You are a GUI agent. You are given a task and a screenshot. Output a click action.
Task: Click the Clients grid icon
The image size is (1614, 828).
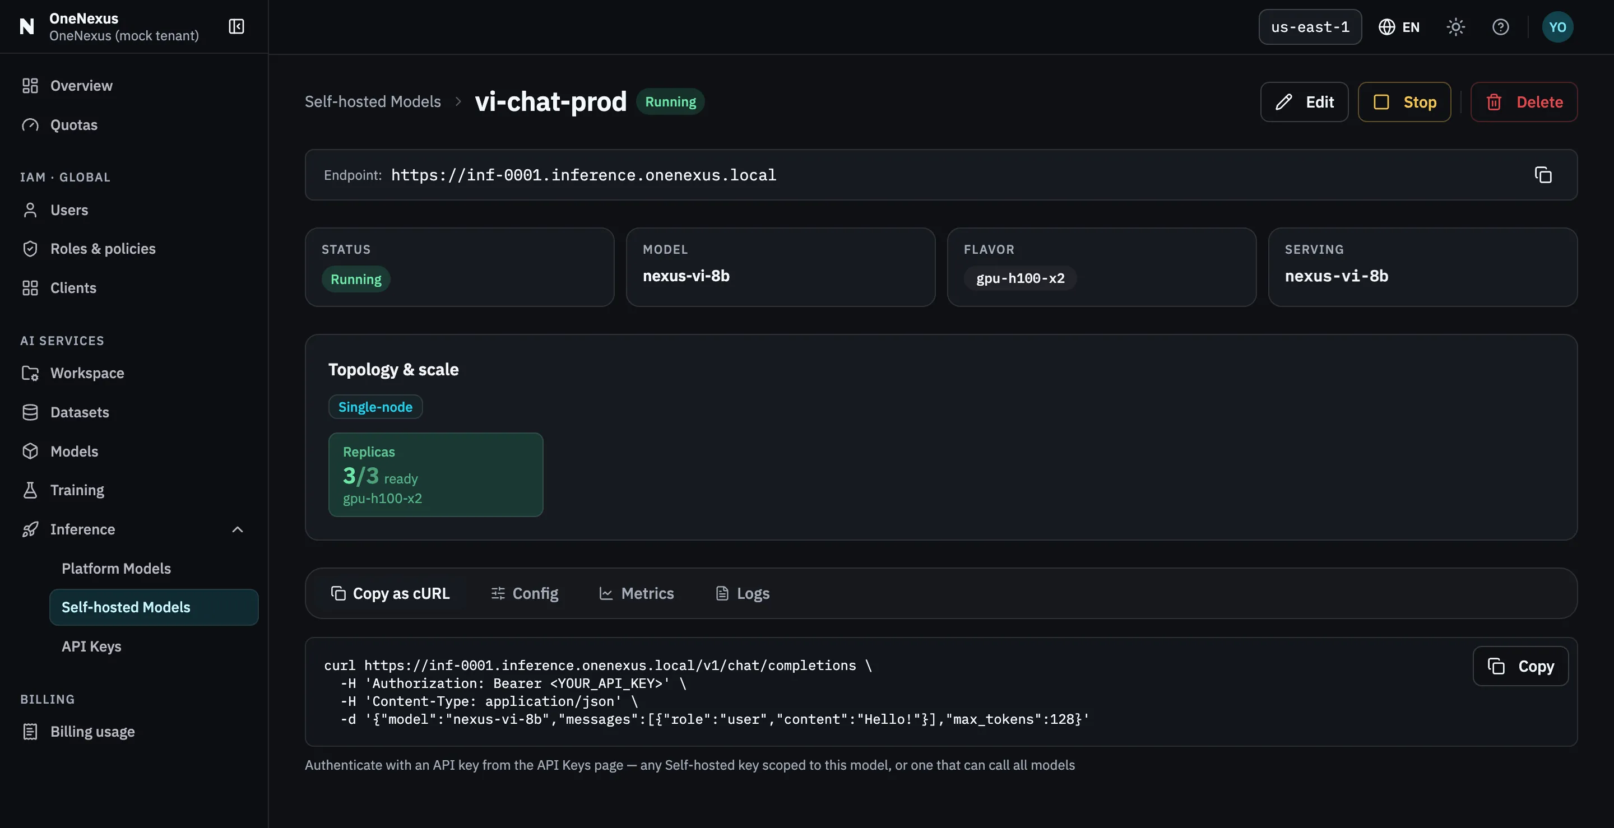(x=30, y=288)
